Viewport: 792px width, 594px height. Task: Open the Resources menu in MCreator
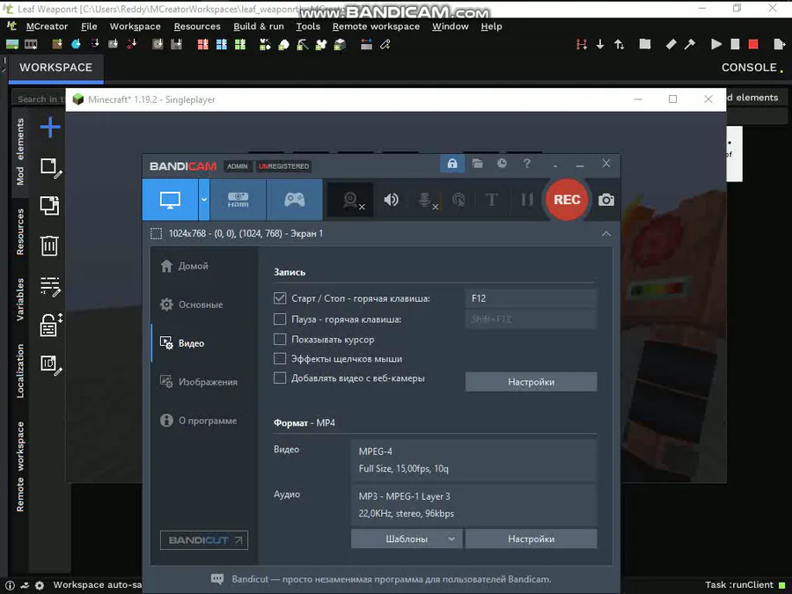coord(197,26)
